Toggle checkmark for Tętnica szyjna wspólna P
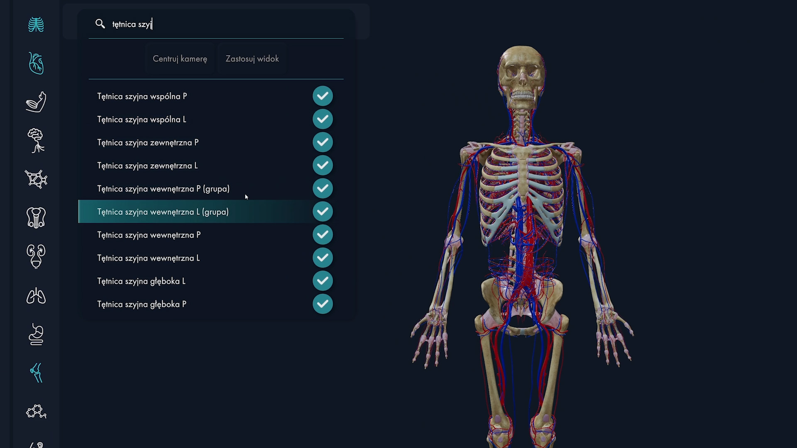 pyautogui.click(x=323, y=96)
